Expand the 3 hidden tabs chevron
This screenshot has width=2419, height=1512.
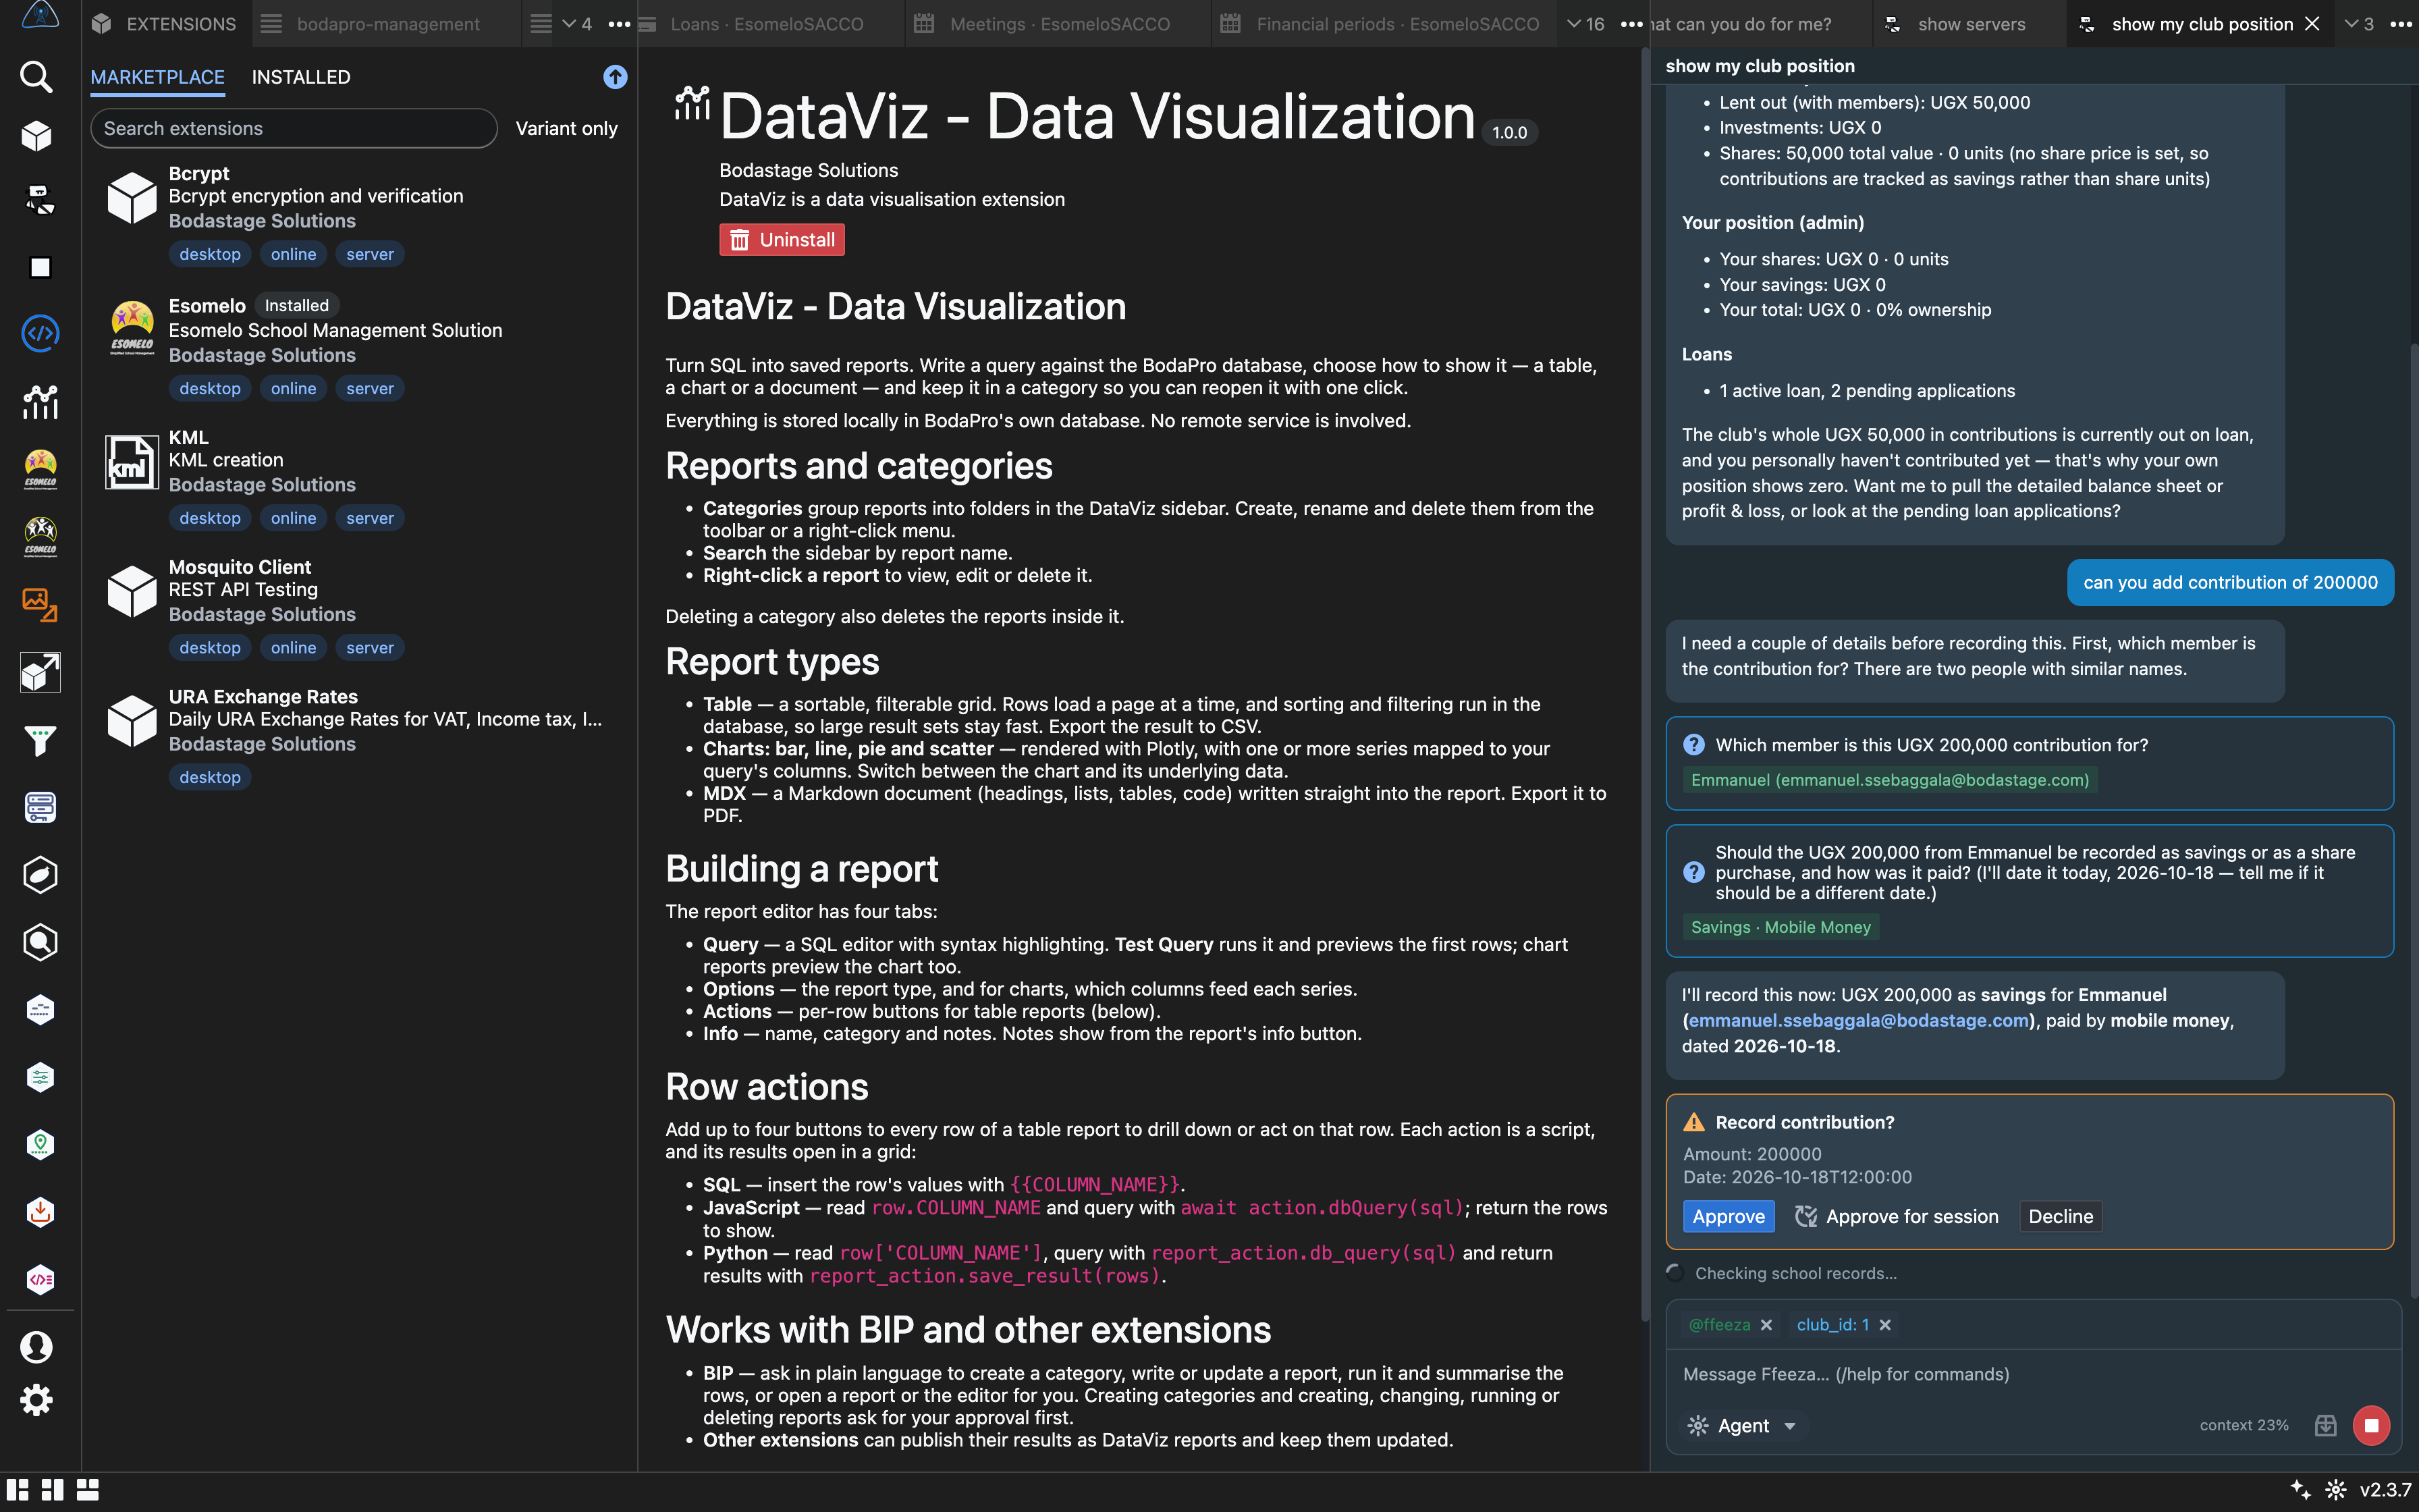pos(2359,24)
